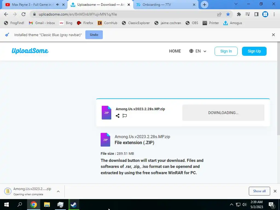Image resolution: width=280 pixels, height=210 pixels.
Task: Open the ClassicExplorer bookmark
Action: tap(136, 23)
